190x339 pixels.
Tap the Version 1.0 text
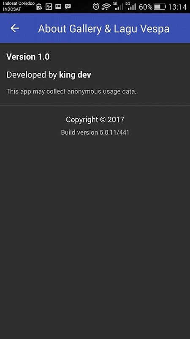click(x=28, y=57)
